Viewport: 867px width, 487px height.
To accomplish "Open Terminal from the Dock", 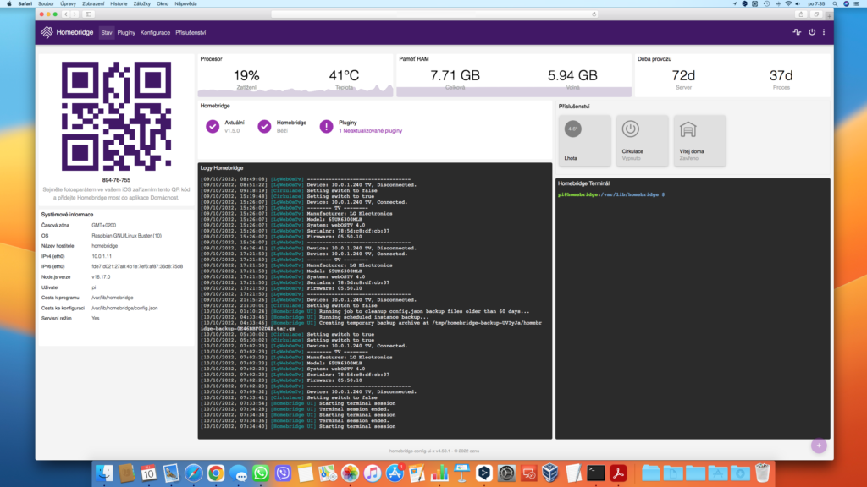I will [x=596, y=473].
